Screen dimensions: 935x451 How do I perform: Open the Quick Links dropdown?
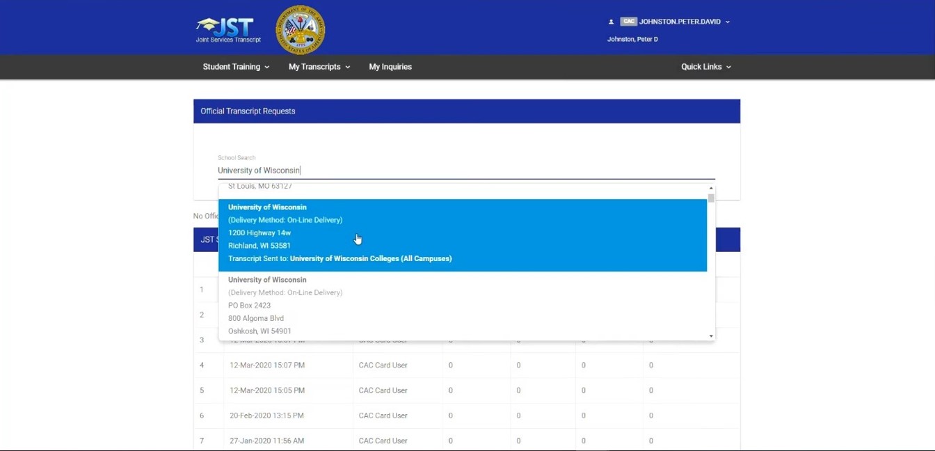click(x=705, y=66)
